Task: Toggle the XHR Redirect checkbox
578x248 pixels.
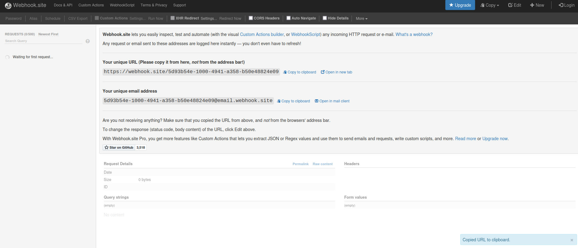Action: click(x=173, y=18)
